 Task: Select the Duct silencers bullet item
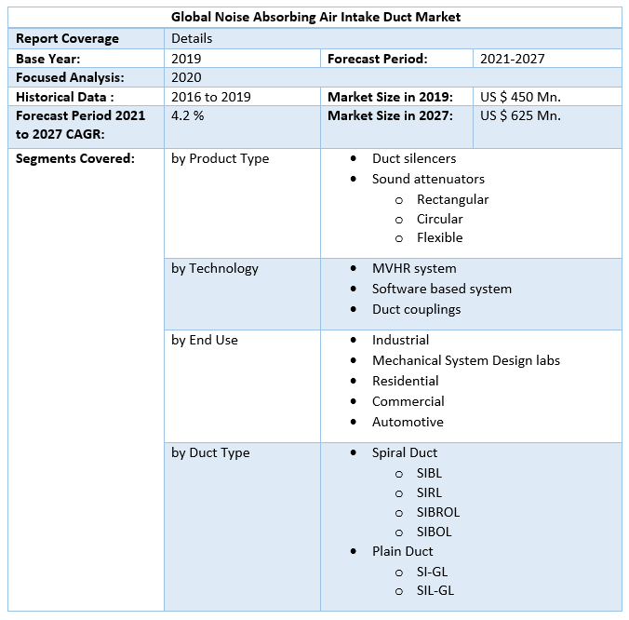414,158
